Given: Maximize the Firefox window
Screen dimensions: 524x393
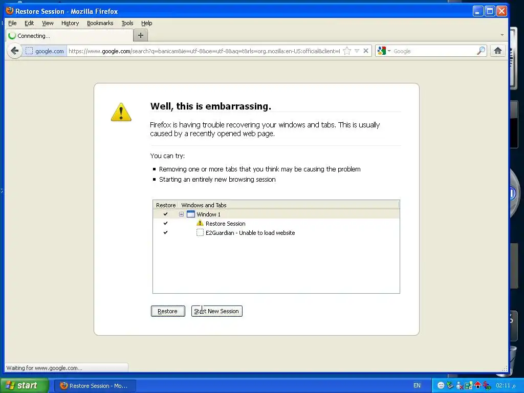Looking at the screenshot, I should (490, 11).
